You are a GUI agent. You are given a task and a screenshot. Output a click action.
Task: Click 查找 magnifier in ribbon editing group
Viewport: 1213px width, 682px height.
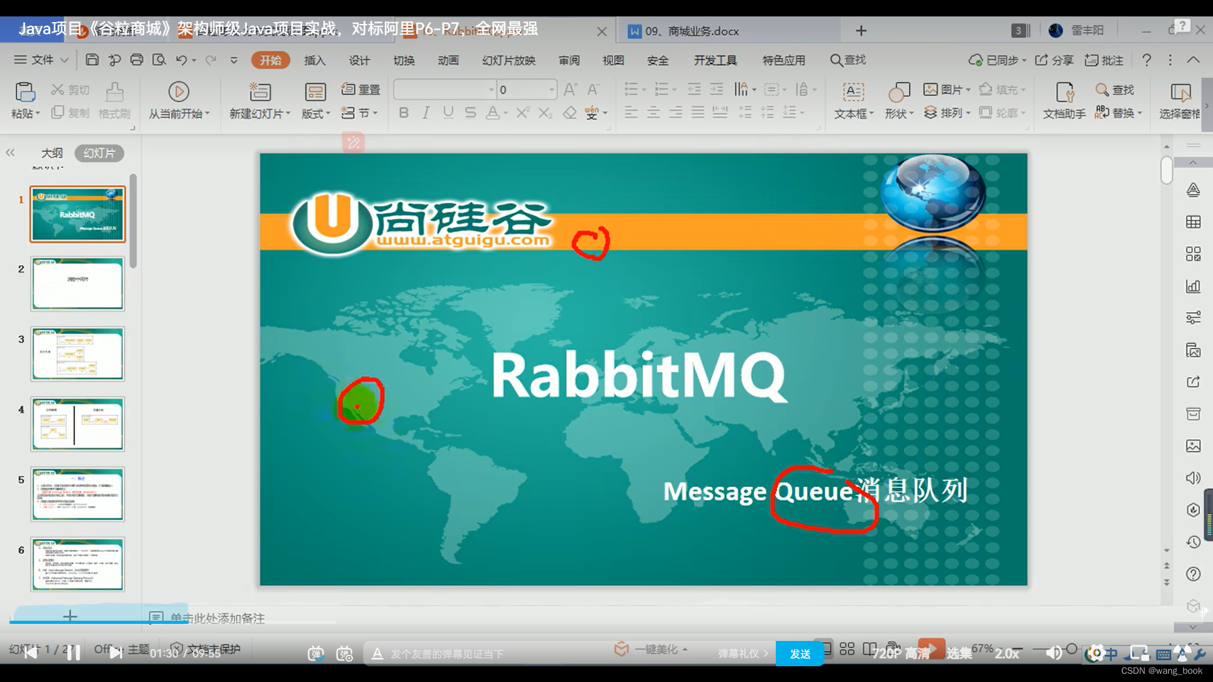point(1115,90)
